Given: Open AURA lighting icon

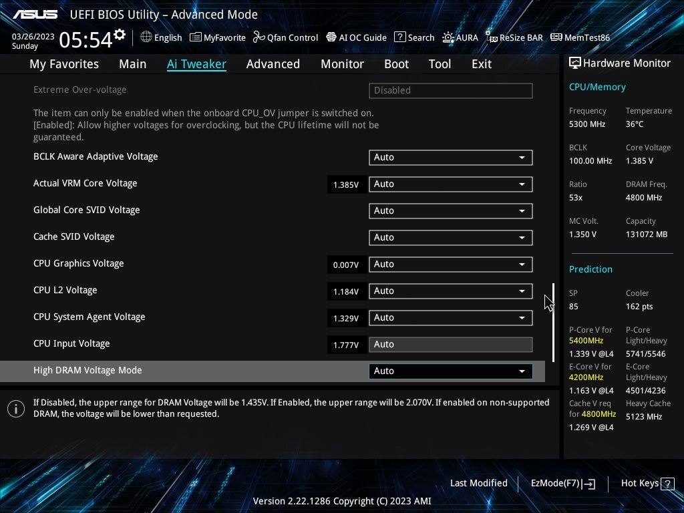Looking at the screenshot, I should pyautogui.click(x=448, y=37).
